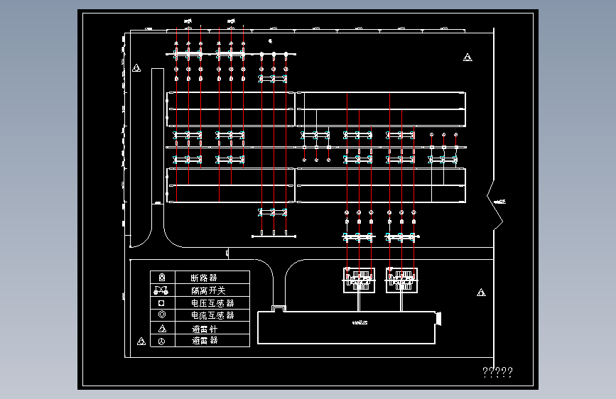Click the small label beside the right-edge break line

[499, 202]
